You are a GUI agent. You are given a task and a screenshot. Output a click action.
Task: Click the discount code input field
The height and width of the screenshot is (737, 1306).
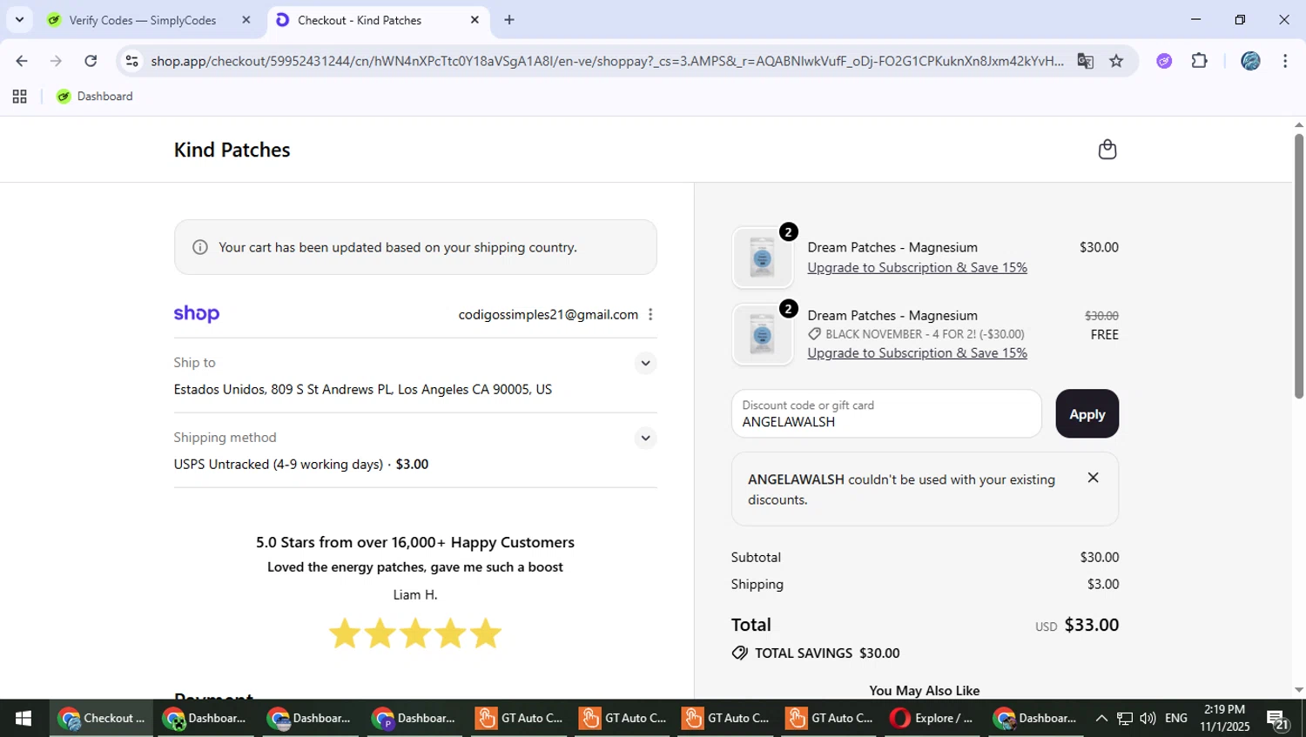(886, 414)
